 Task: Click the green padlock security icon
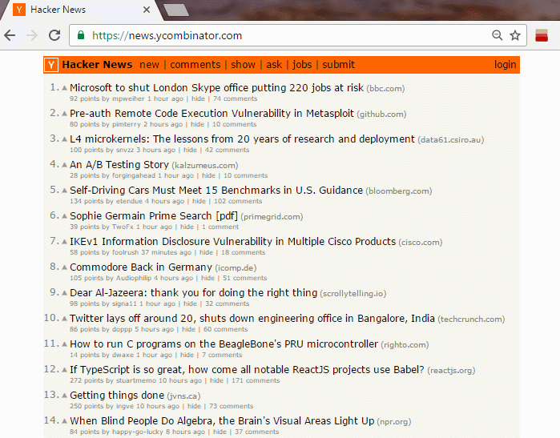(81, 35)
